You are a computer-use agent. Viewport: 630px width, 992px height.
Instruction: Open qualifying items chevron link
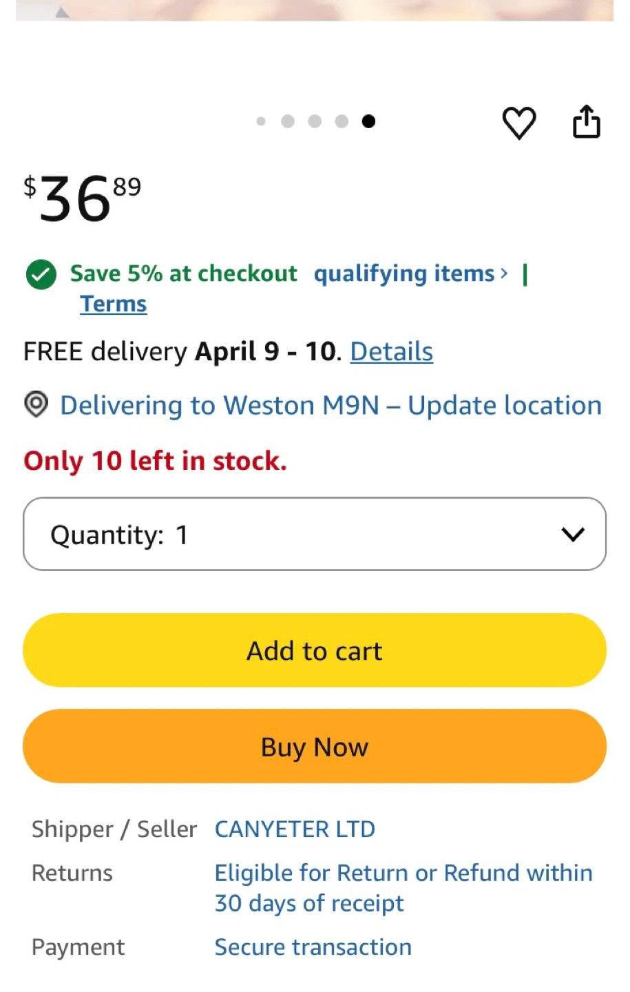coord(410,274)
